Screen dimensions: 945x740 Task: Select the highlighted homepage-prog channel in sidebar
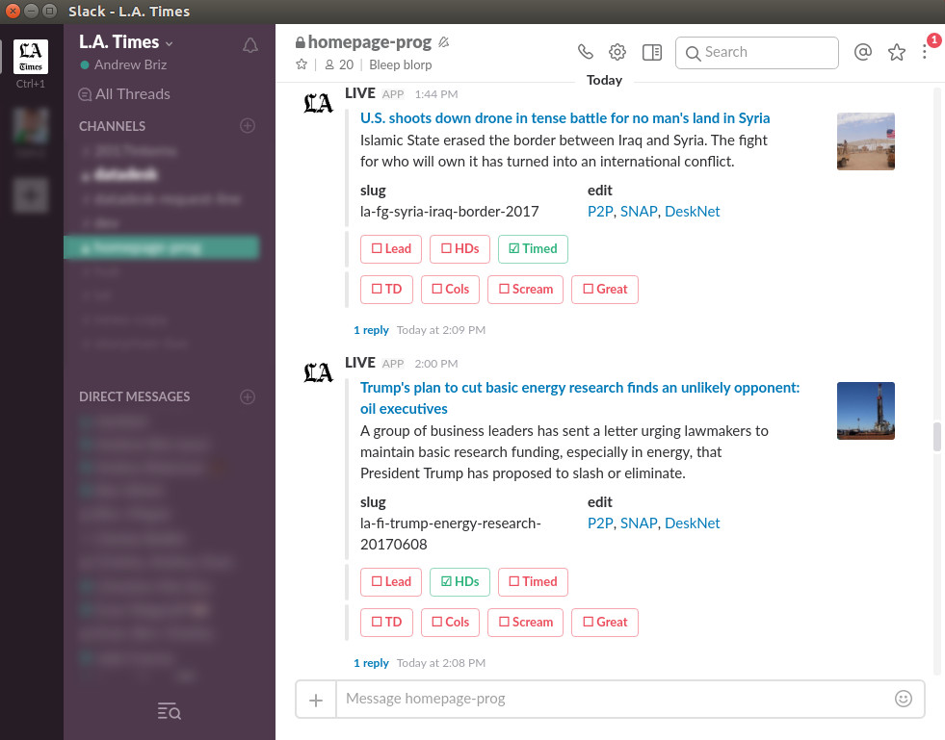tap(162, 247)
